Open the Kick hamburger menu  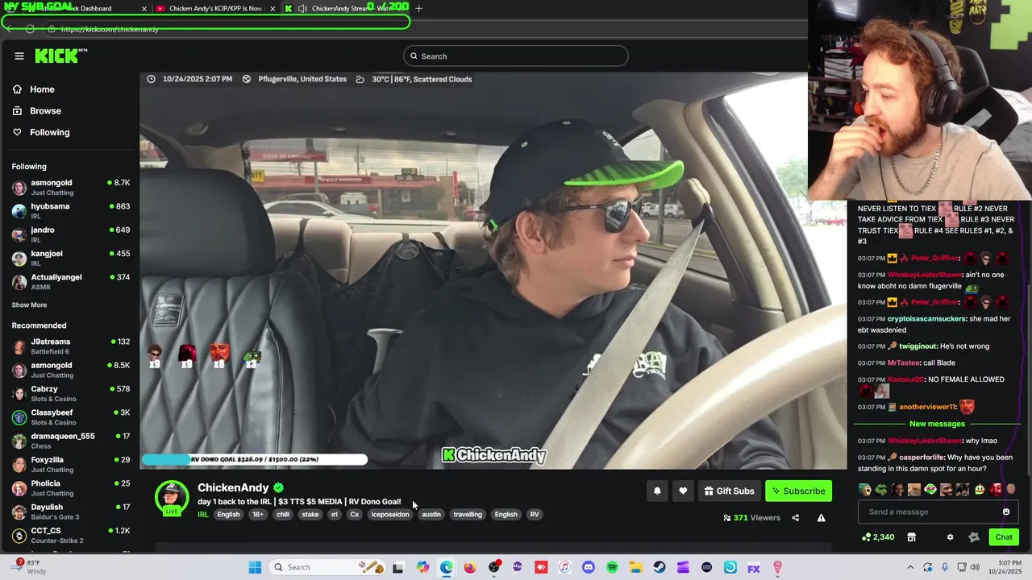click(19, 56)
